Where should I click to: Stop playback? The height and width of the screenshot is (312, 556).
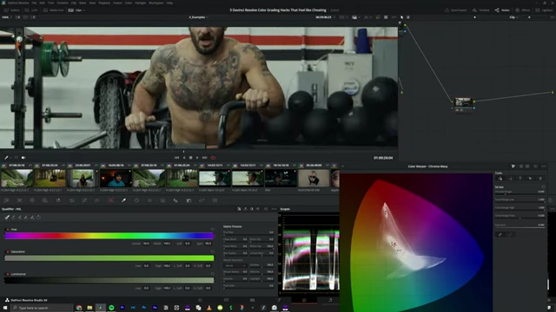pos(190,158)
